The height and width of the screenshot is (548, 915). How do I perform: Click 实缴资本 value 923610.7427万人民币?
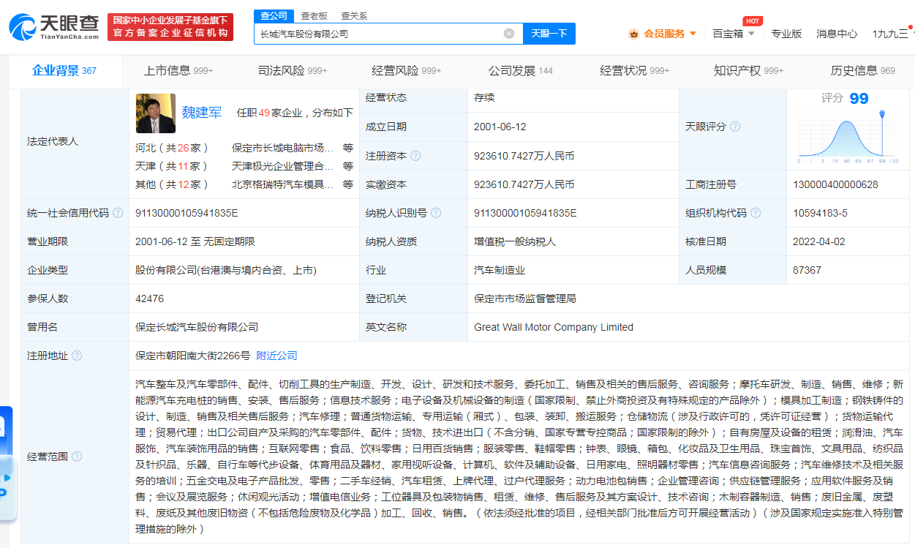click(524, 184)
